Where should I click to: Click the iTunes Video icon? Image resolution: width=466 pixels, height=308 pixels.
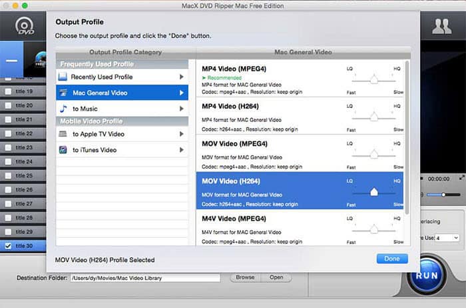point(63,150)
